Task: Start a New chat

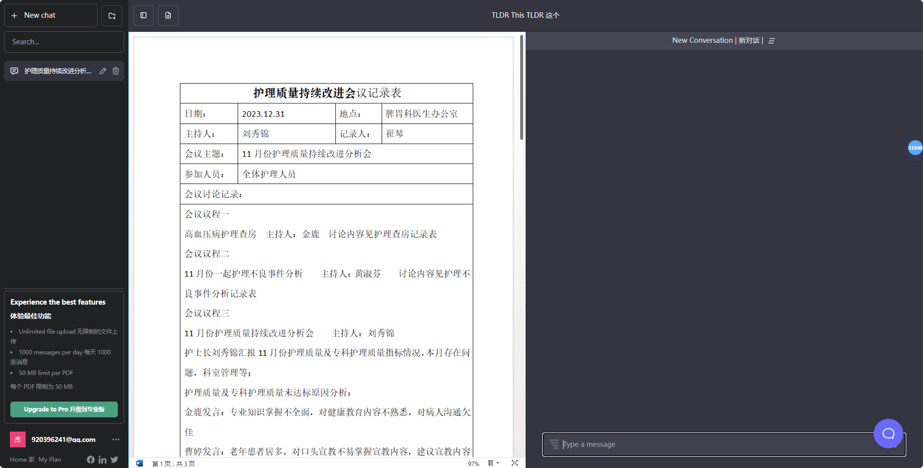Action: (x=51, y=16)
